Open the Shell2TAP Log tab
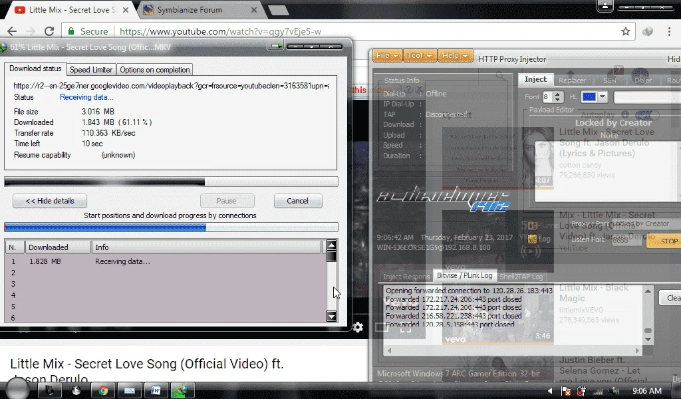 coord(521,277)
